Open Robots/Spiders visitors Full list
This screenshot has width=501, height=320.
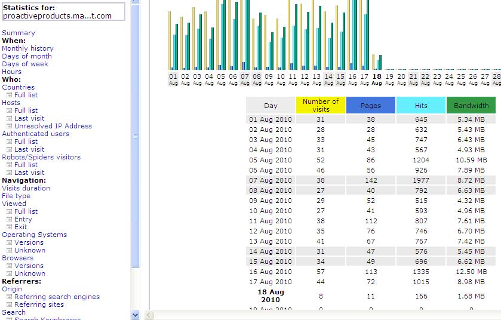26,165
